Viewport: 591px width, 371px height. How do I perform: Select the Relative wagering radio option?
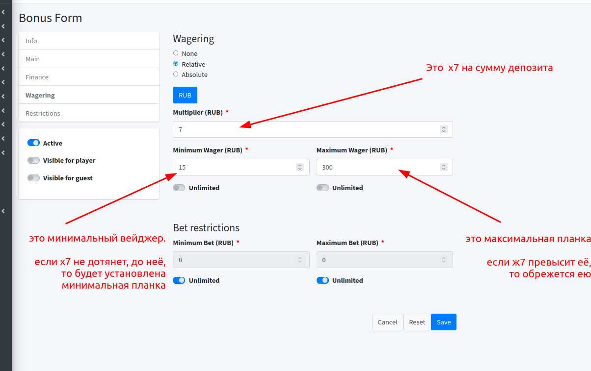pos(176,64)
